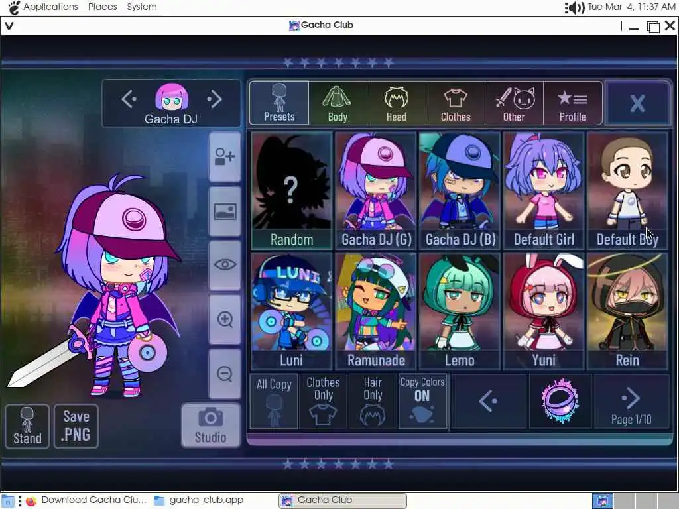The width and height of the screenshot is (679, 509).
Task: Click the Gacha DJ character head icon
Action: [172, 97]
